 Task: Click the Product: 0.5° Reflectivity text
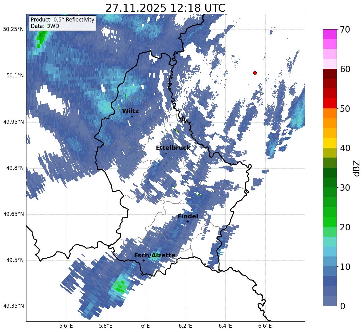pos(62,19)
